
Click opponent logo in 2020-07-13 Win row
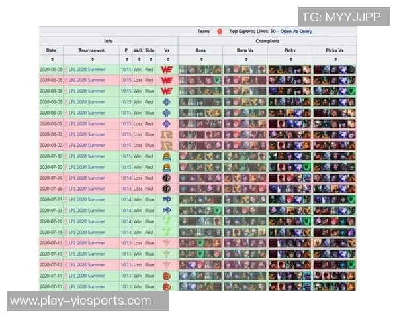coord(167,254)
